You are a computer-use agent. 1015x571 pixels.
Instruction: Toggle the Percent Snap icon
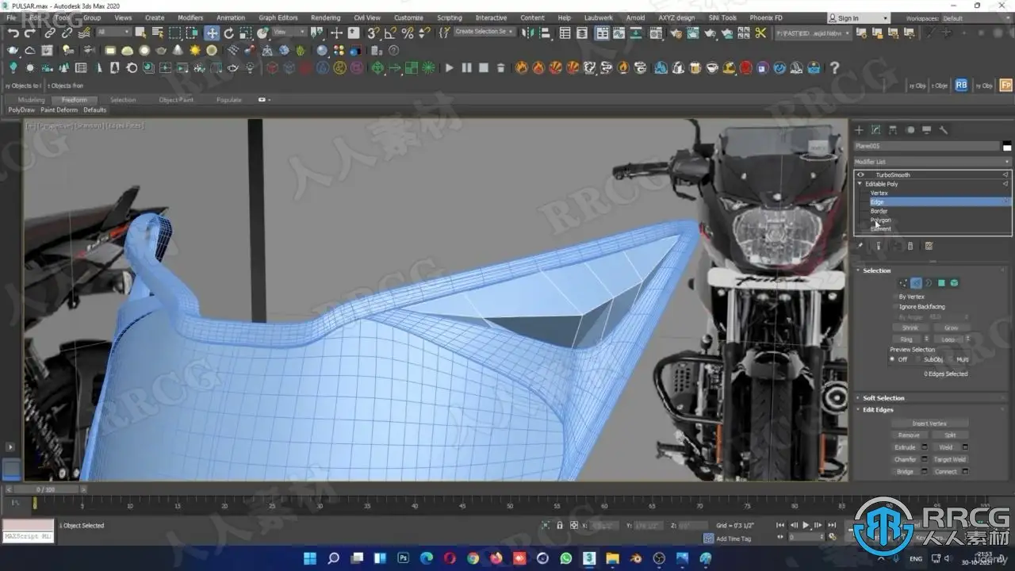(x=408, y=33)
